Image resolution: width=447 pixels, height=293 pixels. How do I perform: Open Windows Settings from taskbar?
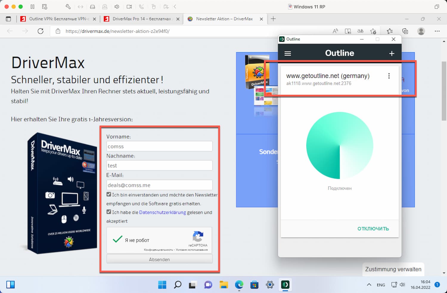[x=270, y=285]
